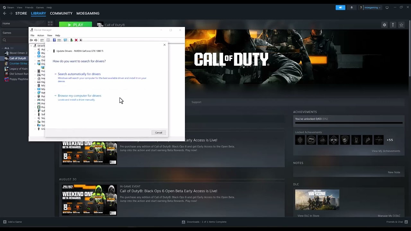
Task: Select the rifle achievement icon
Action: 379,140
